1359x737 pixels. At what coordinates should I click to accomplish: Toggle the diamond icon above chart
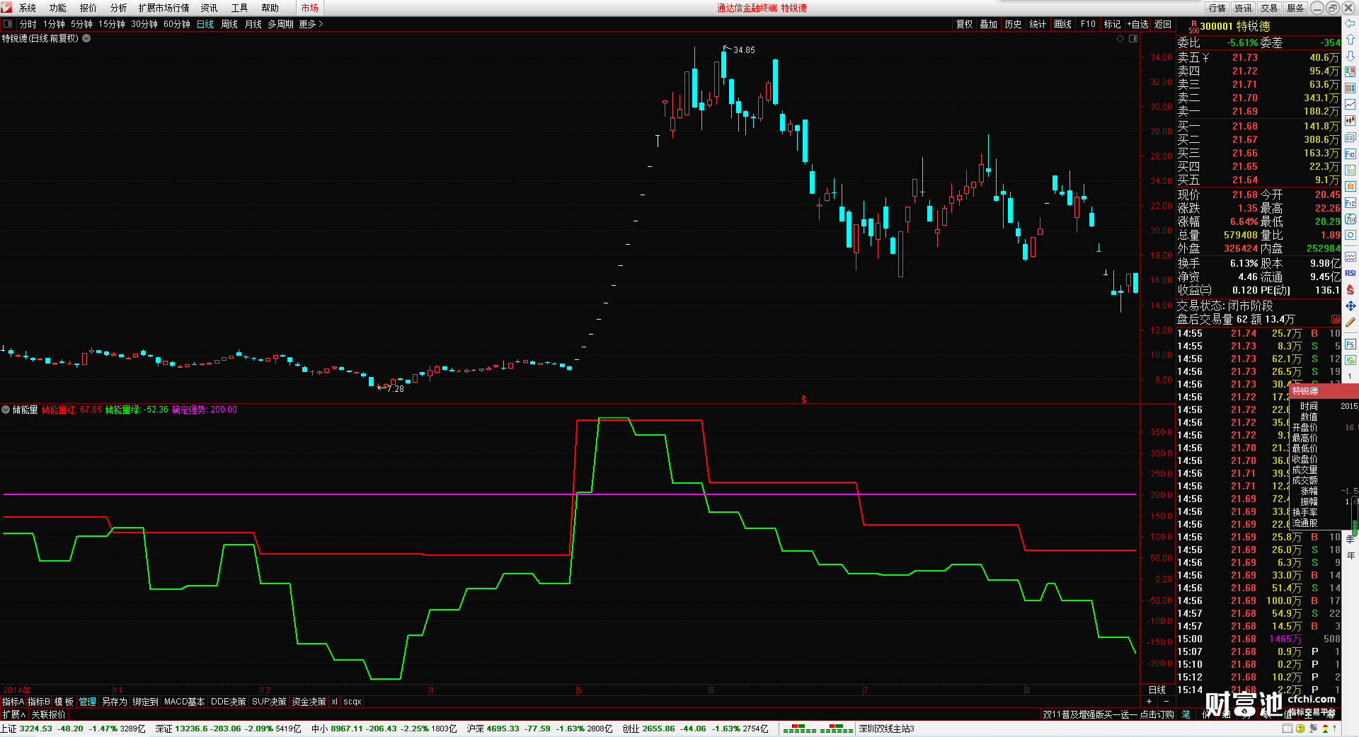pyautogui.click(x=1120, y=39)
